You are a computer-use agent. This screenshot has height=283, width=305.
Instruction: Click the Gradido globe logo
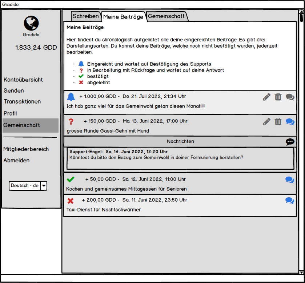pos(31,23)
